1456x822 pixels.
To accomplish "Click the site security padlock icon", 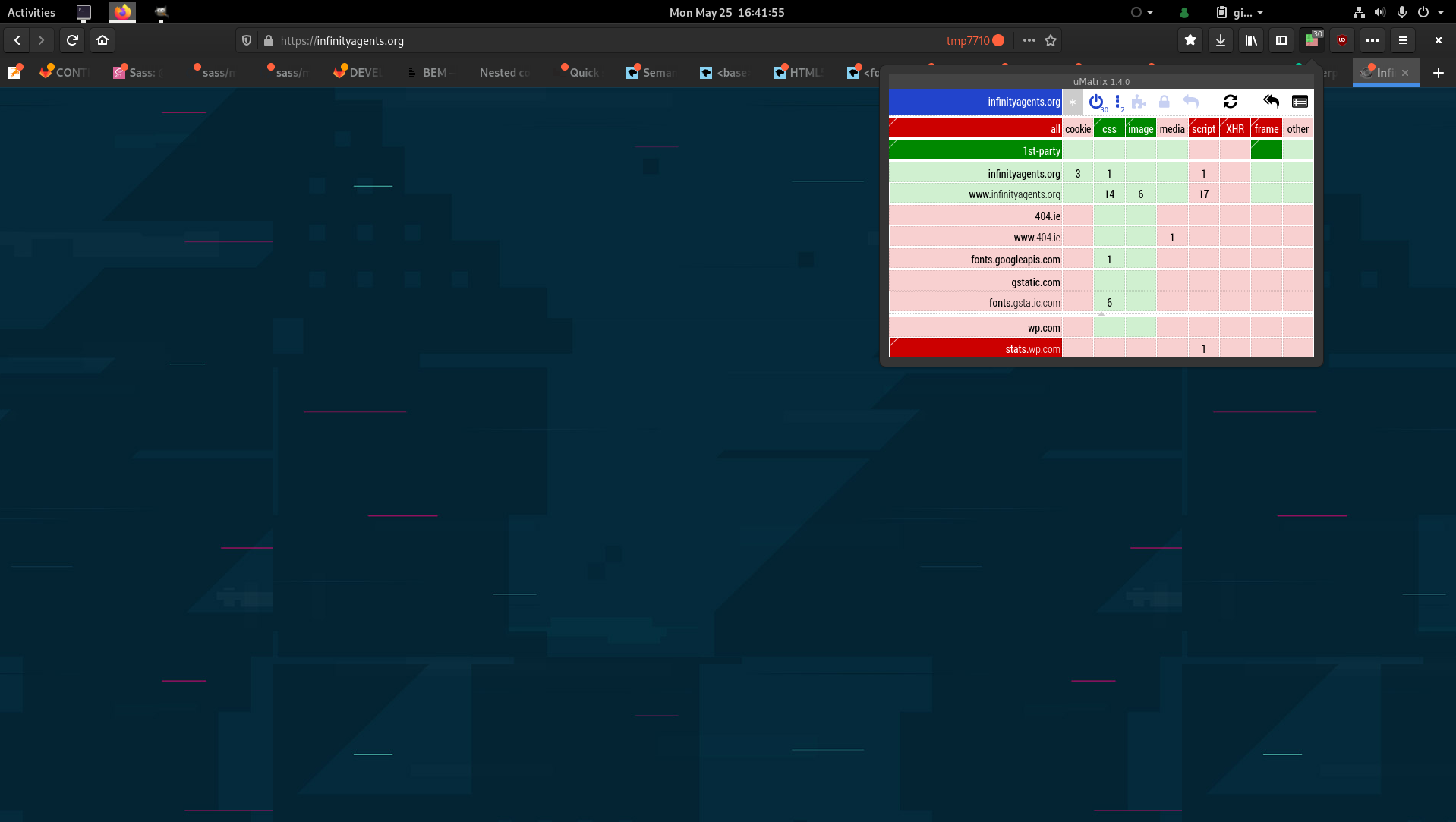I will 268,40.
